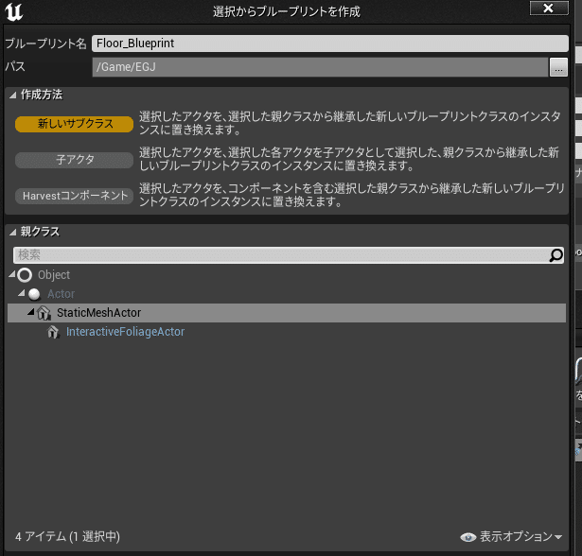This screenshot has width=582, height=556.
Task: Collapse the StaticMeshActor tree node arrow
Action: tap(31, 312)
